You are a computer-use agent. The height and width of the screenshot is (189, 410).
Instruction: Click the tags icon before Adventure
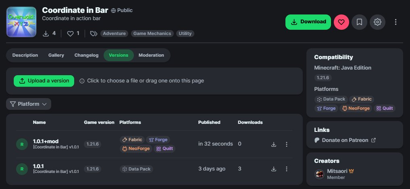point(94,33)
